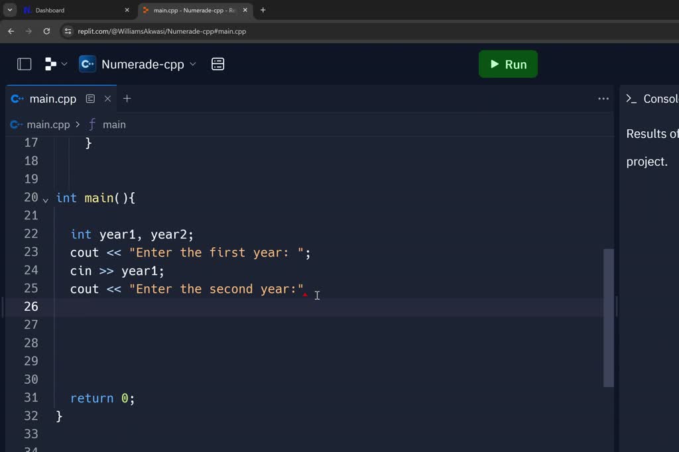Image resolution: width=679 pixels, height=452 pixels.
Task: Click the closing brace on line 17
Action: tap(88, 143)
